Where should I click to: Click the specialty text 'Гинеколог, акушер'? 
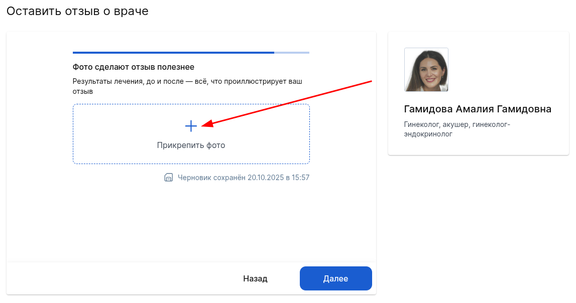(x=437, y=124)
